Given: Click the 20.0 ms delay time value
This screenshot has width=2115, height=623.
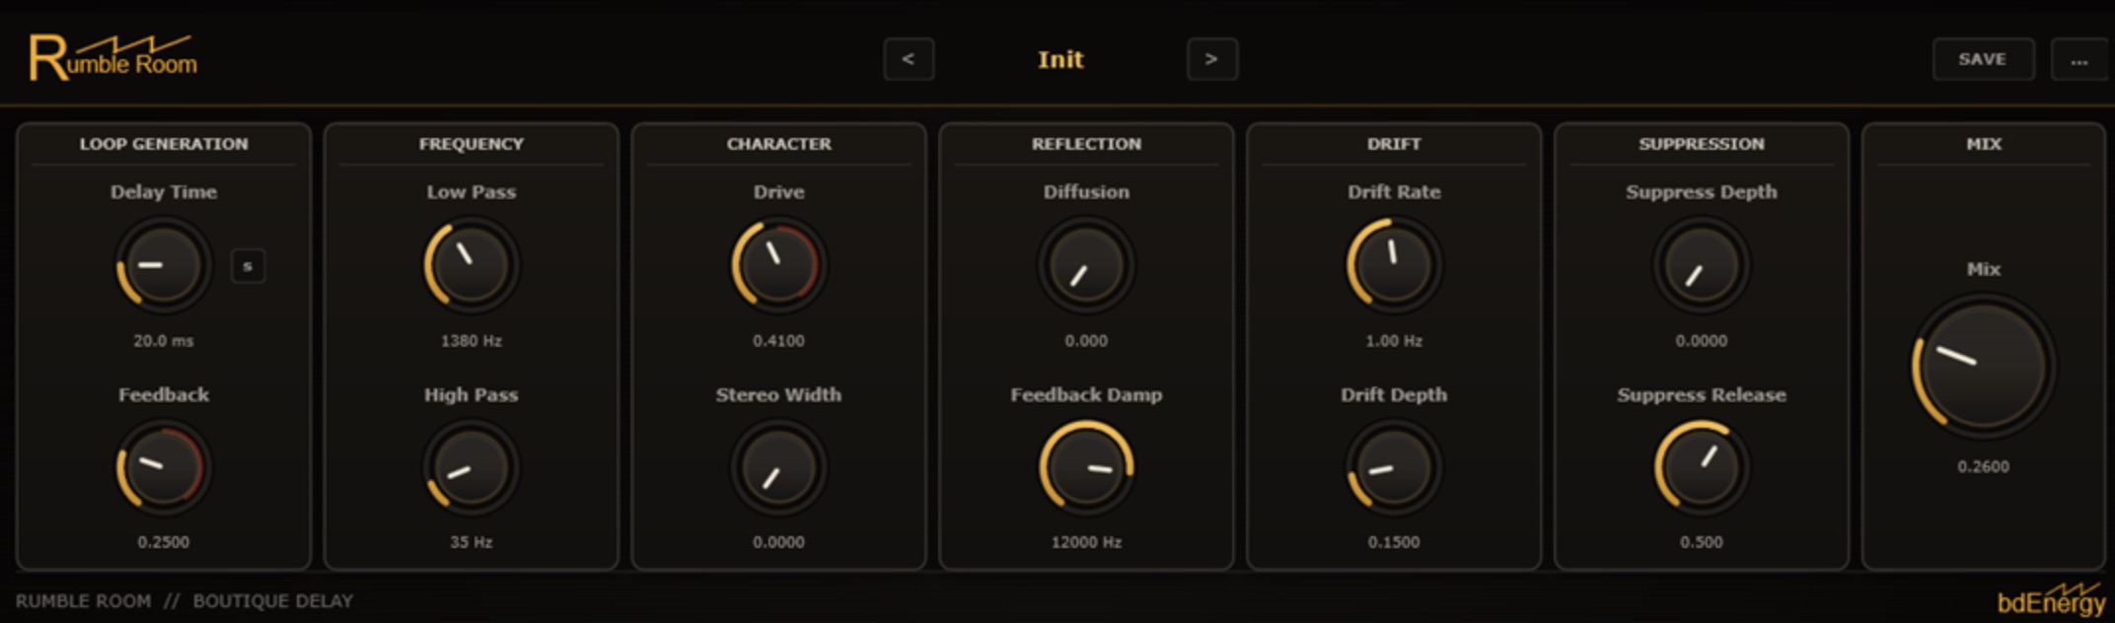Looking at the screenshot, I should click(x=164, y=341).
